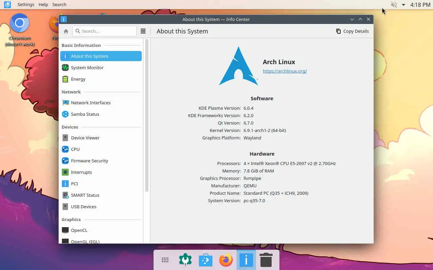Open the Settings menu in top bar
The height and width of the screenshot is (270, 433).
26,4
